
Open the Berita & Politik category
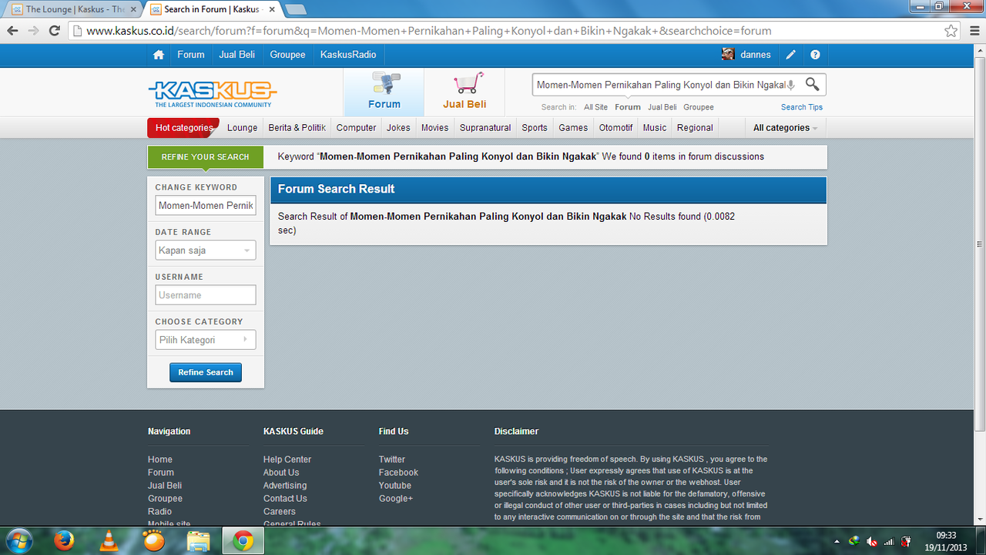click(x=297, y=128)
